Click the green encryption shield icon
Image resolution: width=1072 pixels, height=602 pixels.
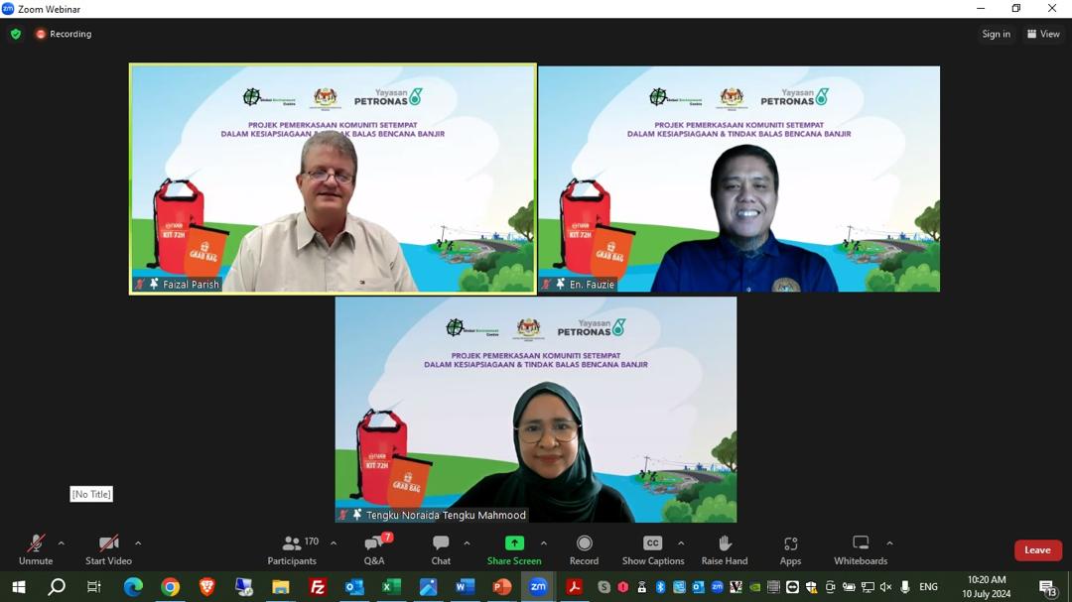(x=16, y=34)
